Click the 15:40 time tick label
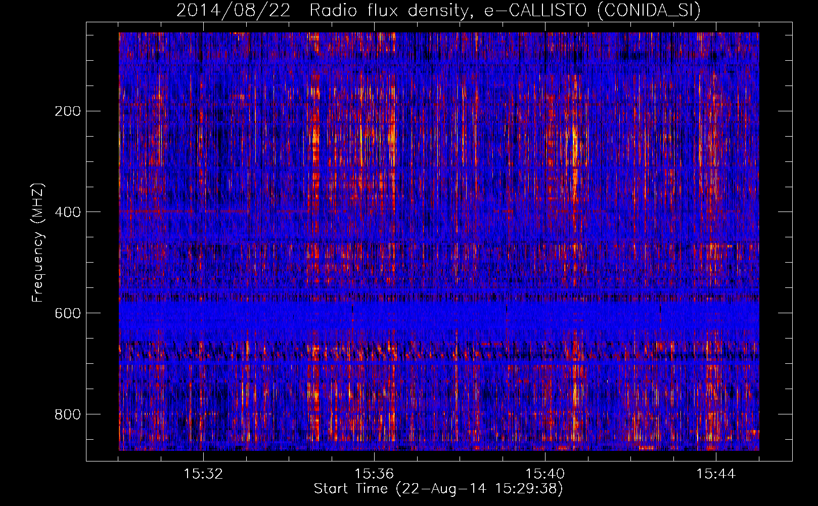818x506 pixels. 545,474
